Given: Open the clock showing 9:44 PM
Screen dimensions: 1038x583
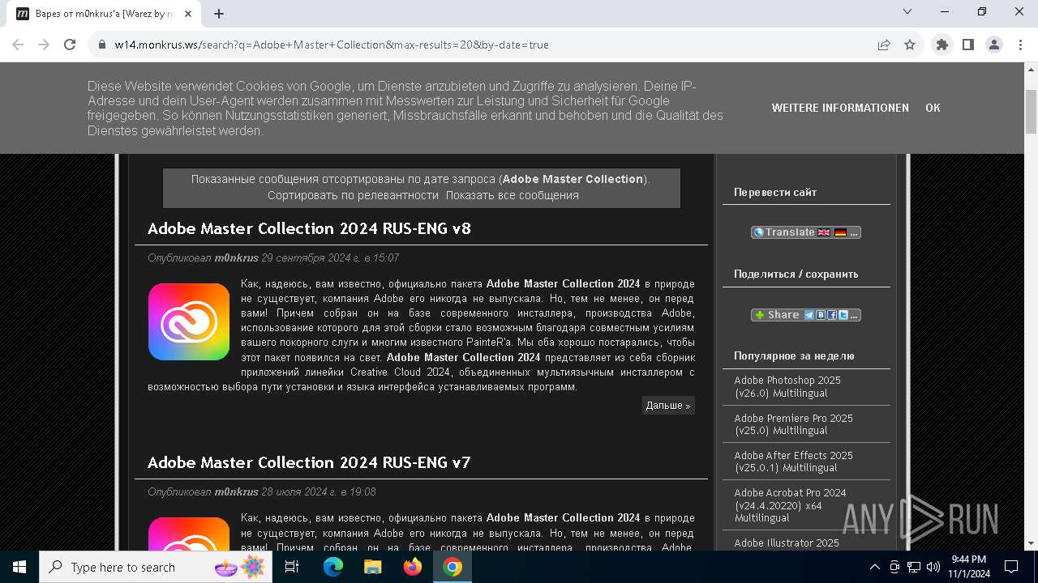Looking at the screenshot, I should (x=969, y=567).
